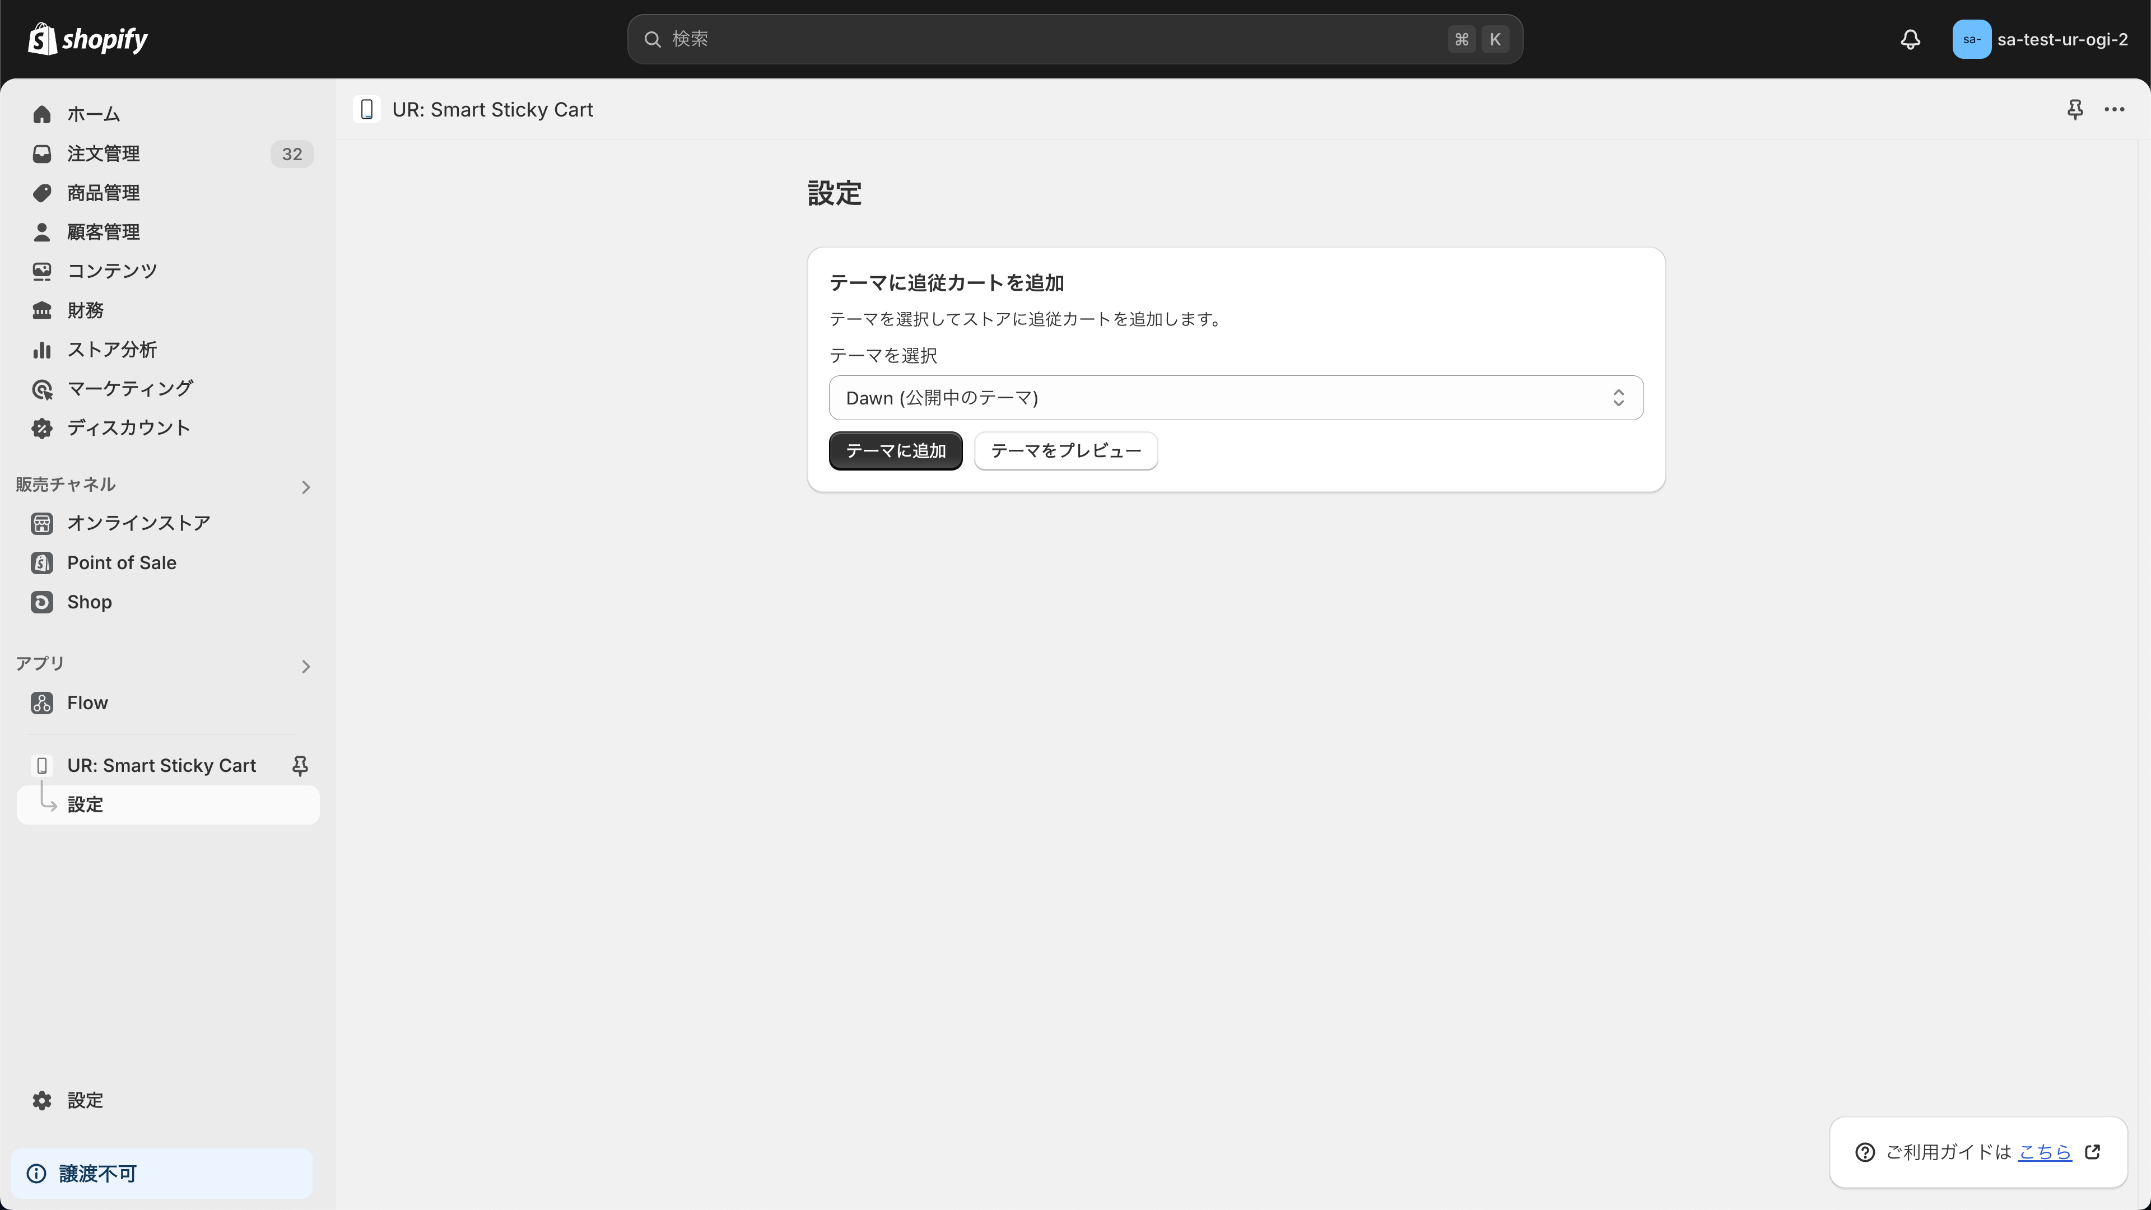
Task: Open the こちら usage guide link
Action: click(x=2043, y=1152)
